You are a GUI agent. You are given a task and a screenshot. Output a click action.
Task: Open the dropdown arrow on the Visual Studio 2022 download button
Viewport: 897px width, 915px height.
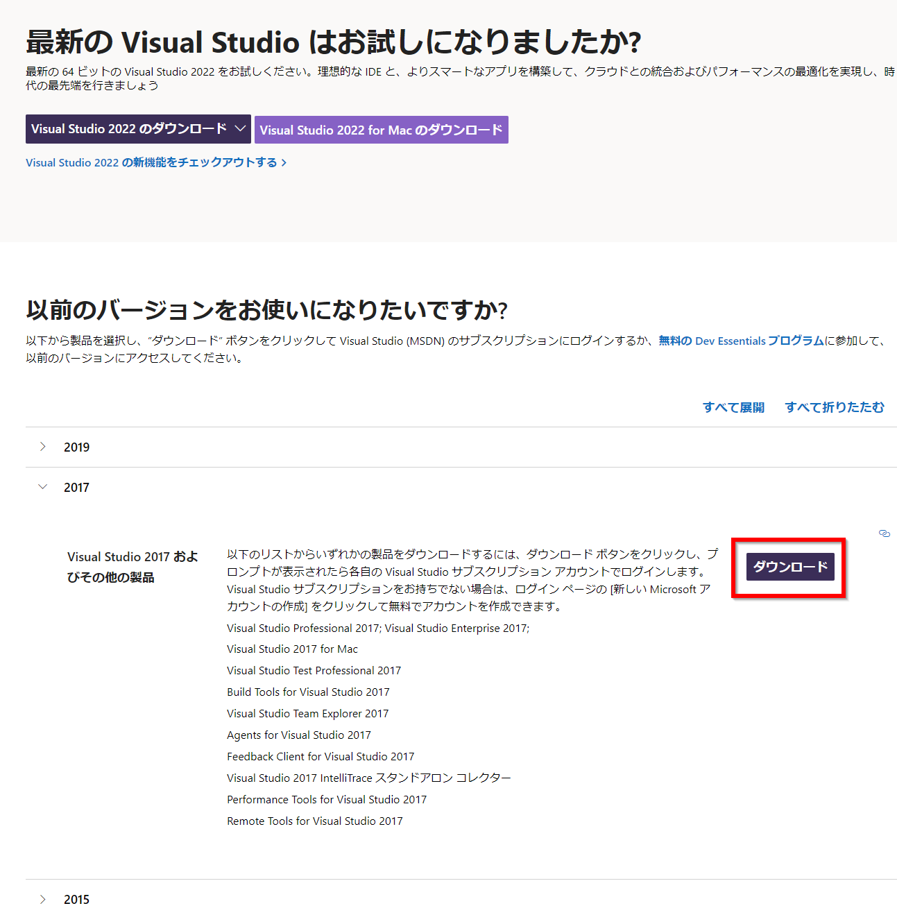point(240,129)
